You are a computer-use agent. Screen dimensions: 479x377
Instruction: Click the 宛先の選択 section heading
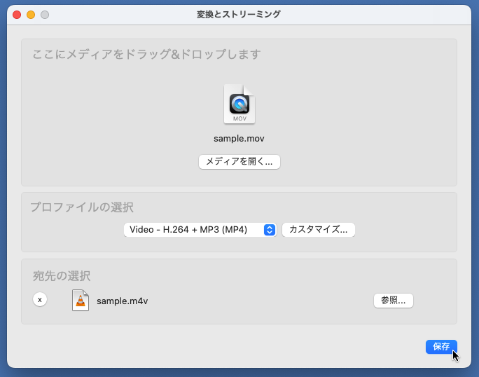(62, 276)
